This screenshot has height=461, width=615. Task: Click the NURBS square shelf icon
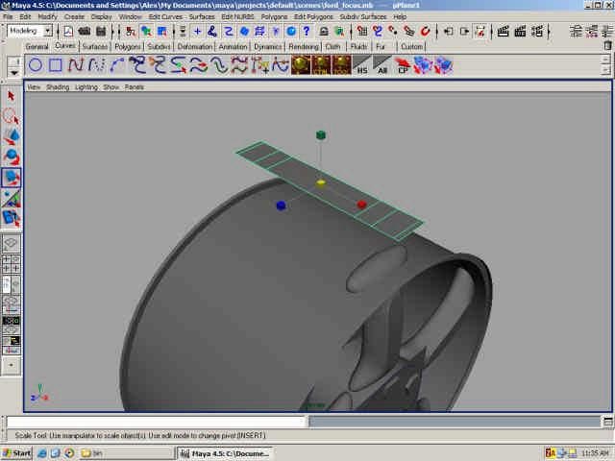(56, 65)
